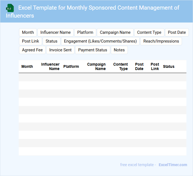The width and height of the screenshot is (193, 176).
Task: Select the Month tag
Action: [28, 32]
